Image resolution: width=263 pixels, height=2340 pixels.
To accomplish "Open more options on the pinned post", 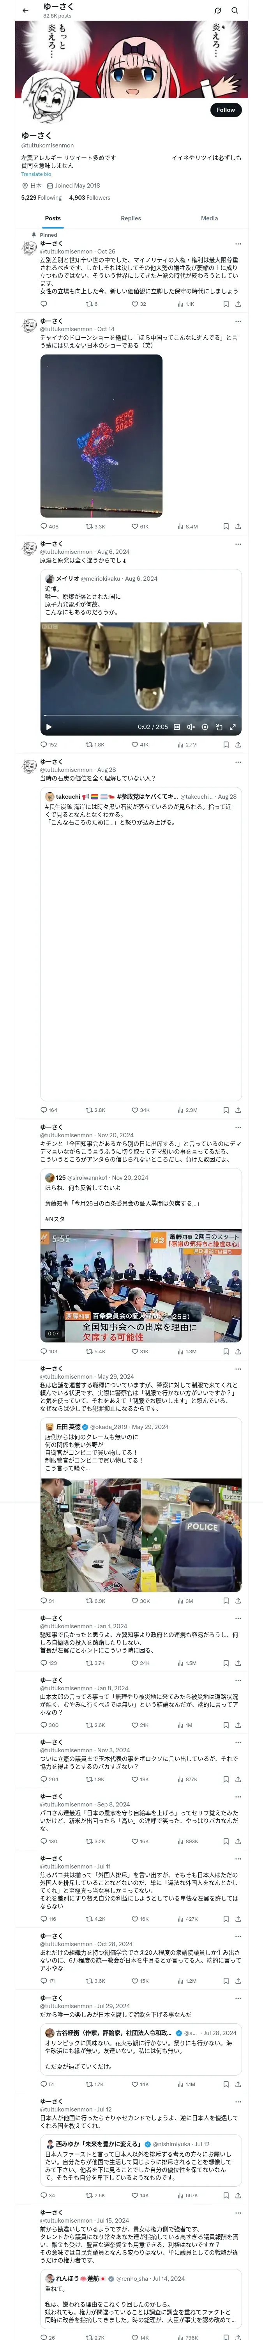I will [x=238, y=243].
